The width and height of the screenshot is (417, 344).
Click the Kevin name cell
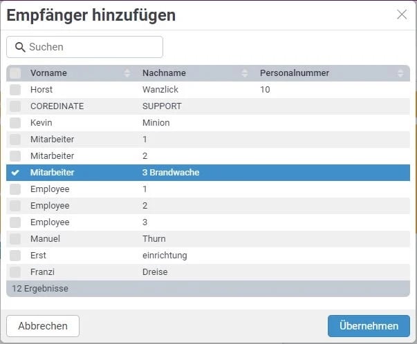pos(41,123)
